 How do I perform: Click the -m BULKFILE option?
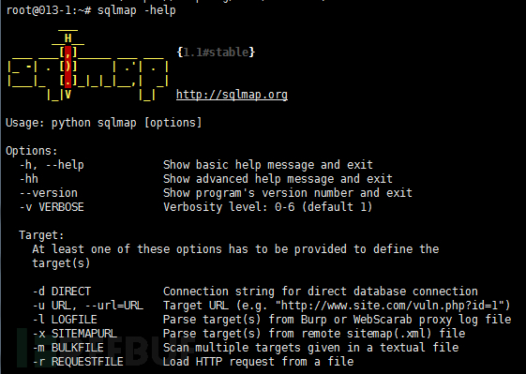point(68,348)
